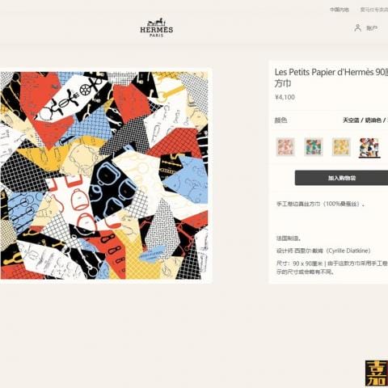Click the gold watermark logo in corner

[x=377, y=373]
